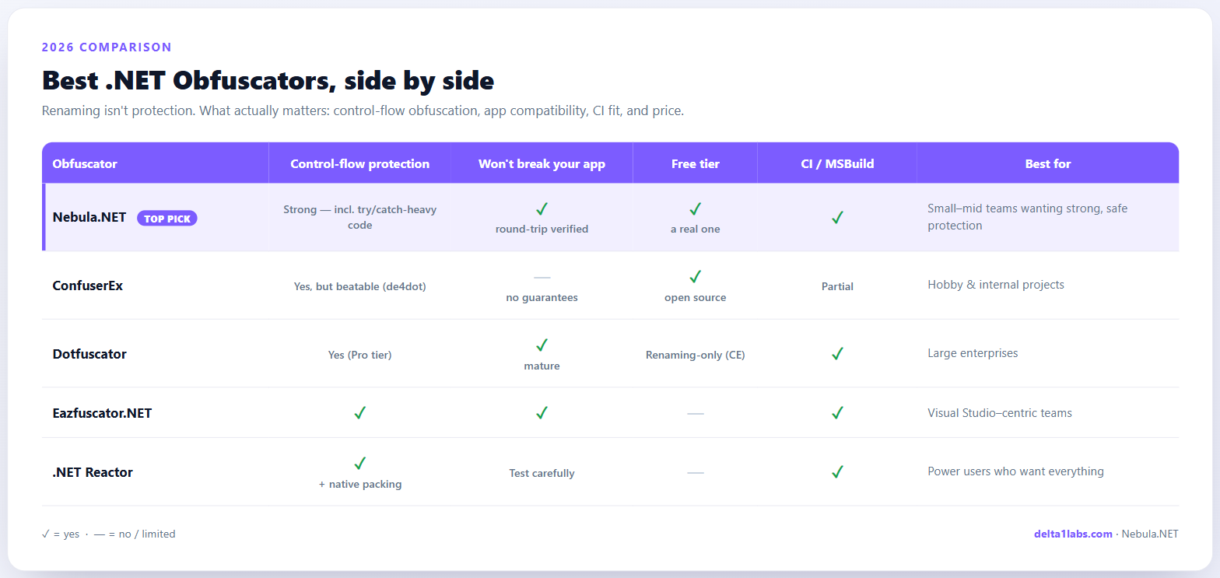
Task: Select the ConfuserEx row name
Action: [88, 285]
